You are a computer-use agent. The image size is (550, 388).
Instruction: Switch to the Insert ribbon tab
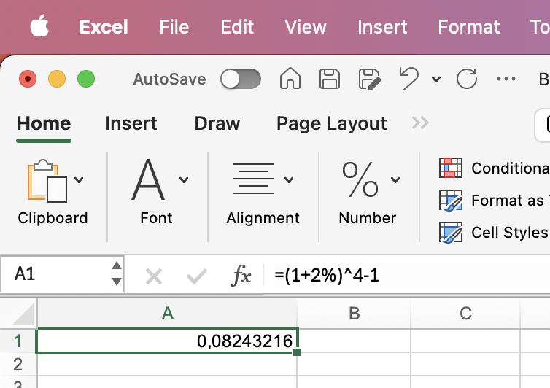pyautogui.click(x=131, y=123)
